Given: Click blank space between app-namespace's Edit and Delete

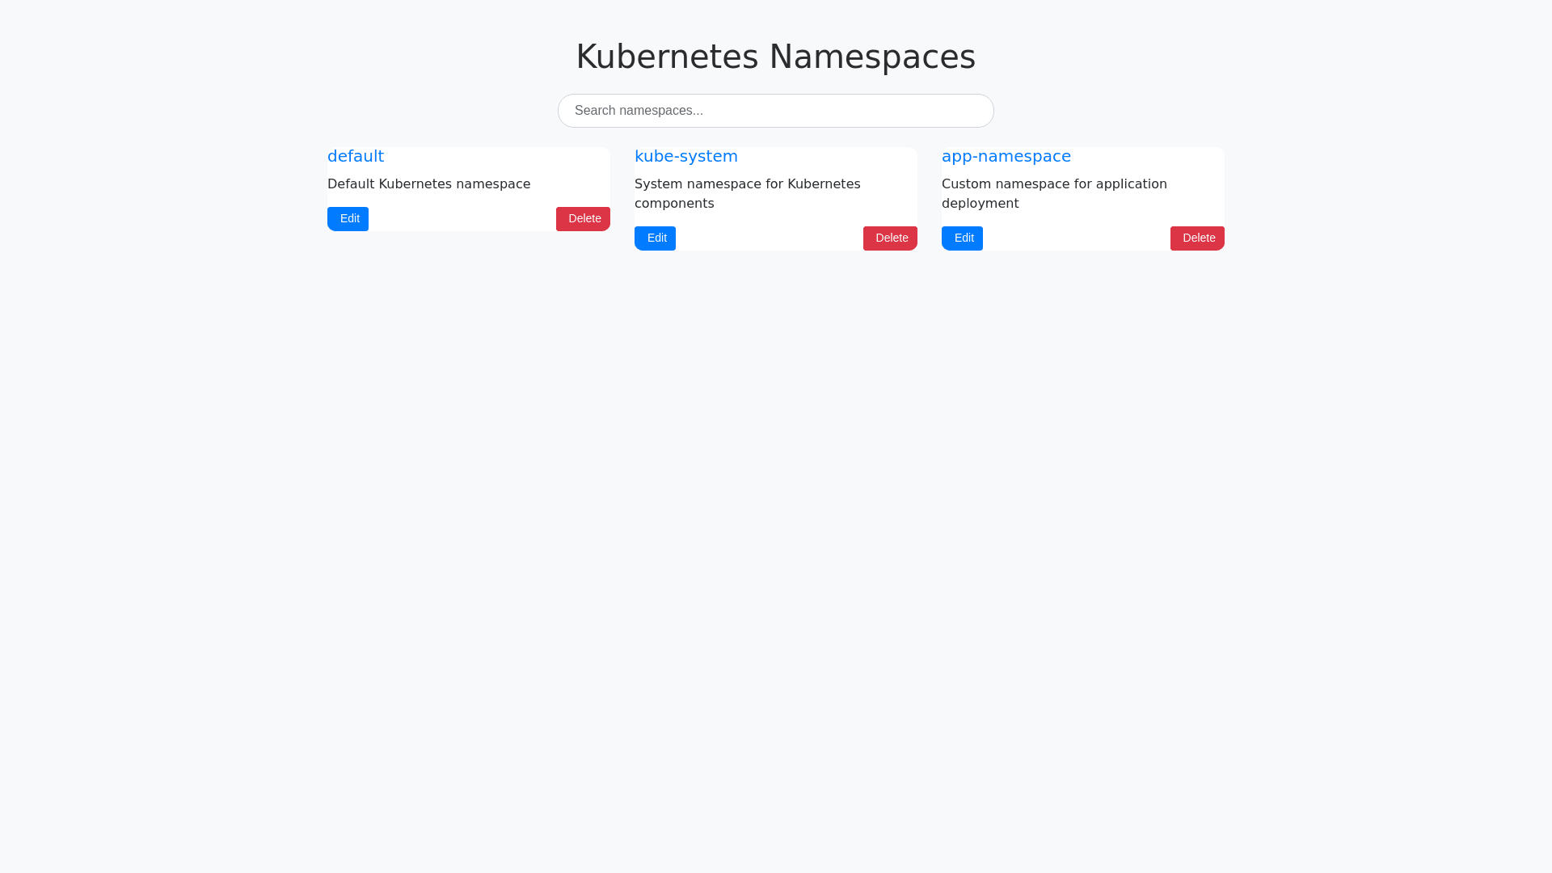Looking at the screenshot, I should (1076, 238).
